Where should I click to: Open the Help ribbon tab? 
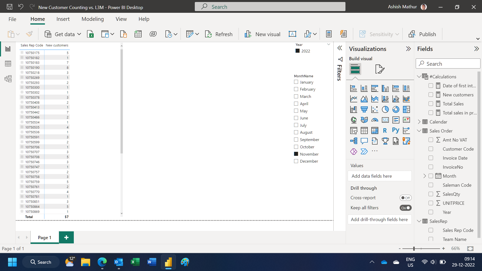(x=144, y=19)
